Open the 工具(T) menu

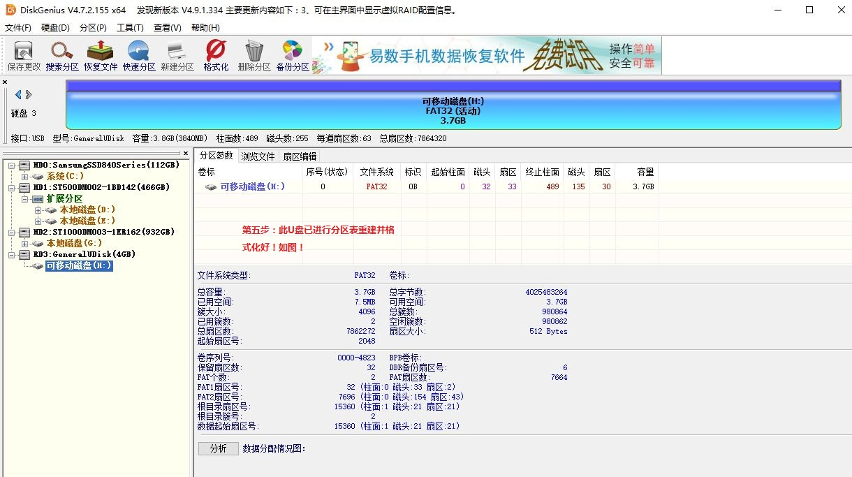(x=130, y=28)
